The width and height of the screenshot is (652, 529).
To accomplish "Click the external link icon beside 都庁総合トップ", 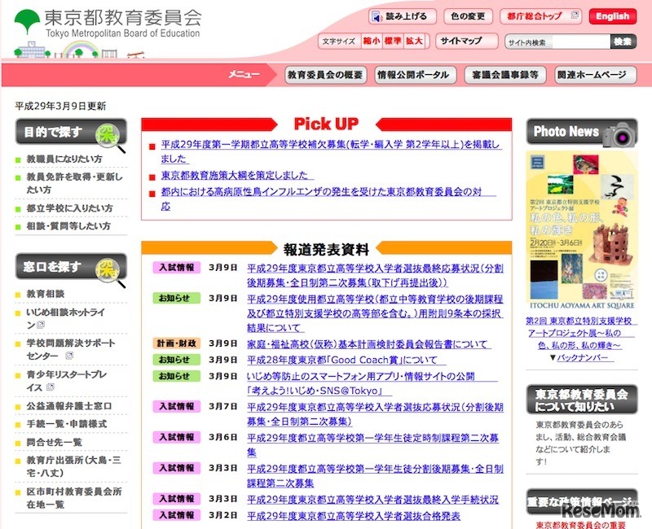I will pyautogui.click(x=575, y=15).
